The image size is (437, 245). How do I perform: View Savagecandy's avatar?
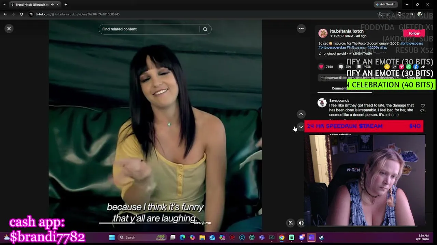tap(322, 103)
